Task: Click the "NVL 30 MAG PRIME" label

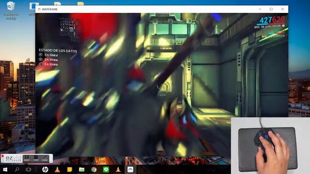Action: [x=267, y=27]
